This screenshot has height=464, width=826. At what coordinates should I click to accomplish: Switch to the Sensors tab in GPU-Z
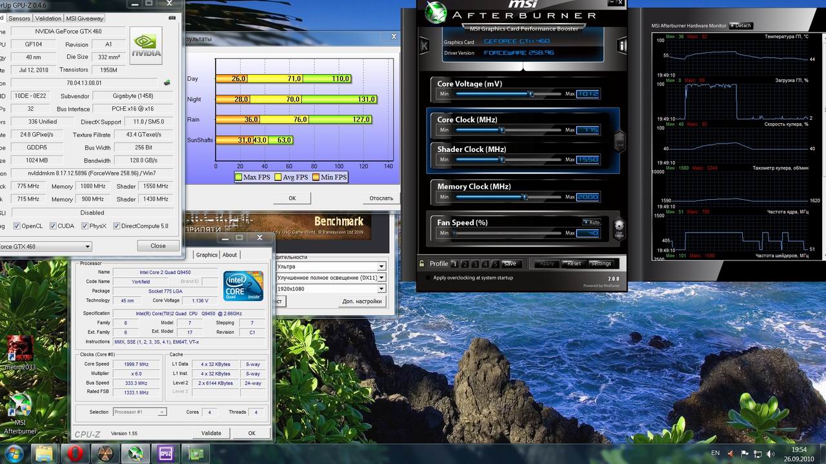tap(19, 19)
